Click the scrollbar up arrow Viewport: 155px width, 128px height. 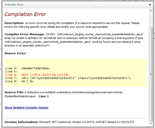[151, 11]
